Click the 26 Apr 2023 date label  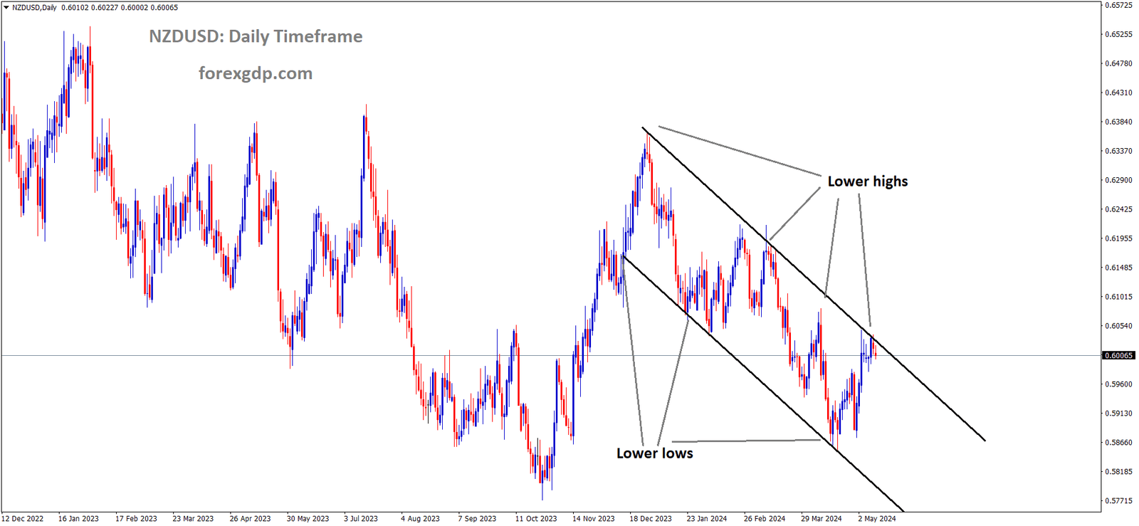[250, 519]
